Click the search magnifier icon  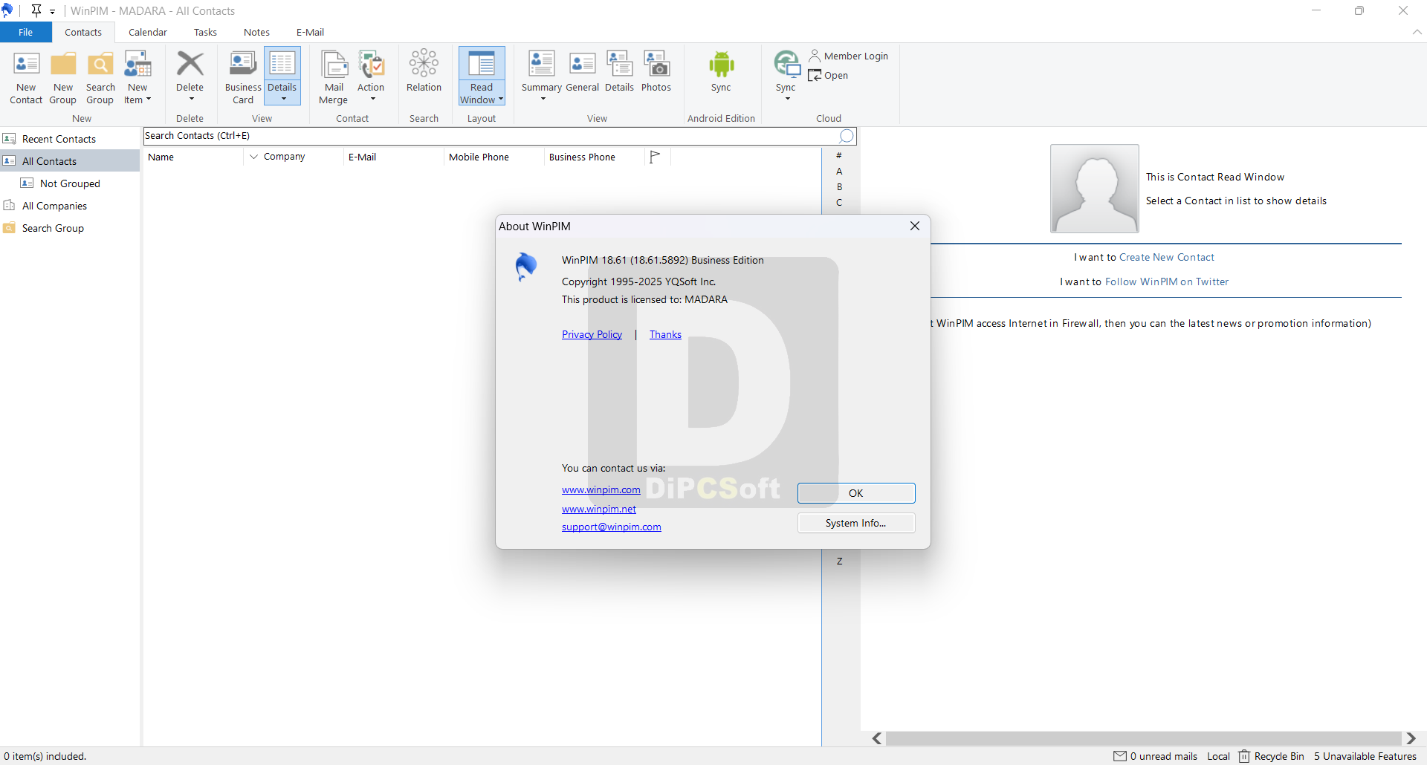(847, 136)
